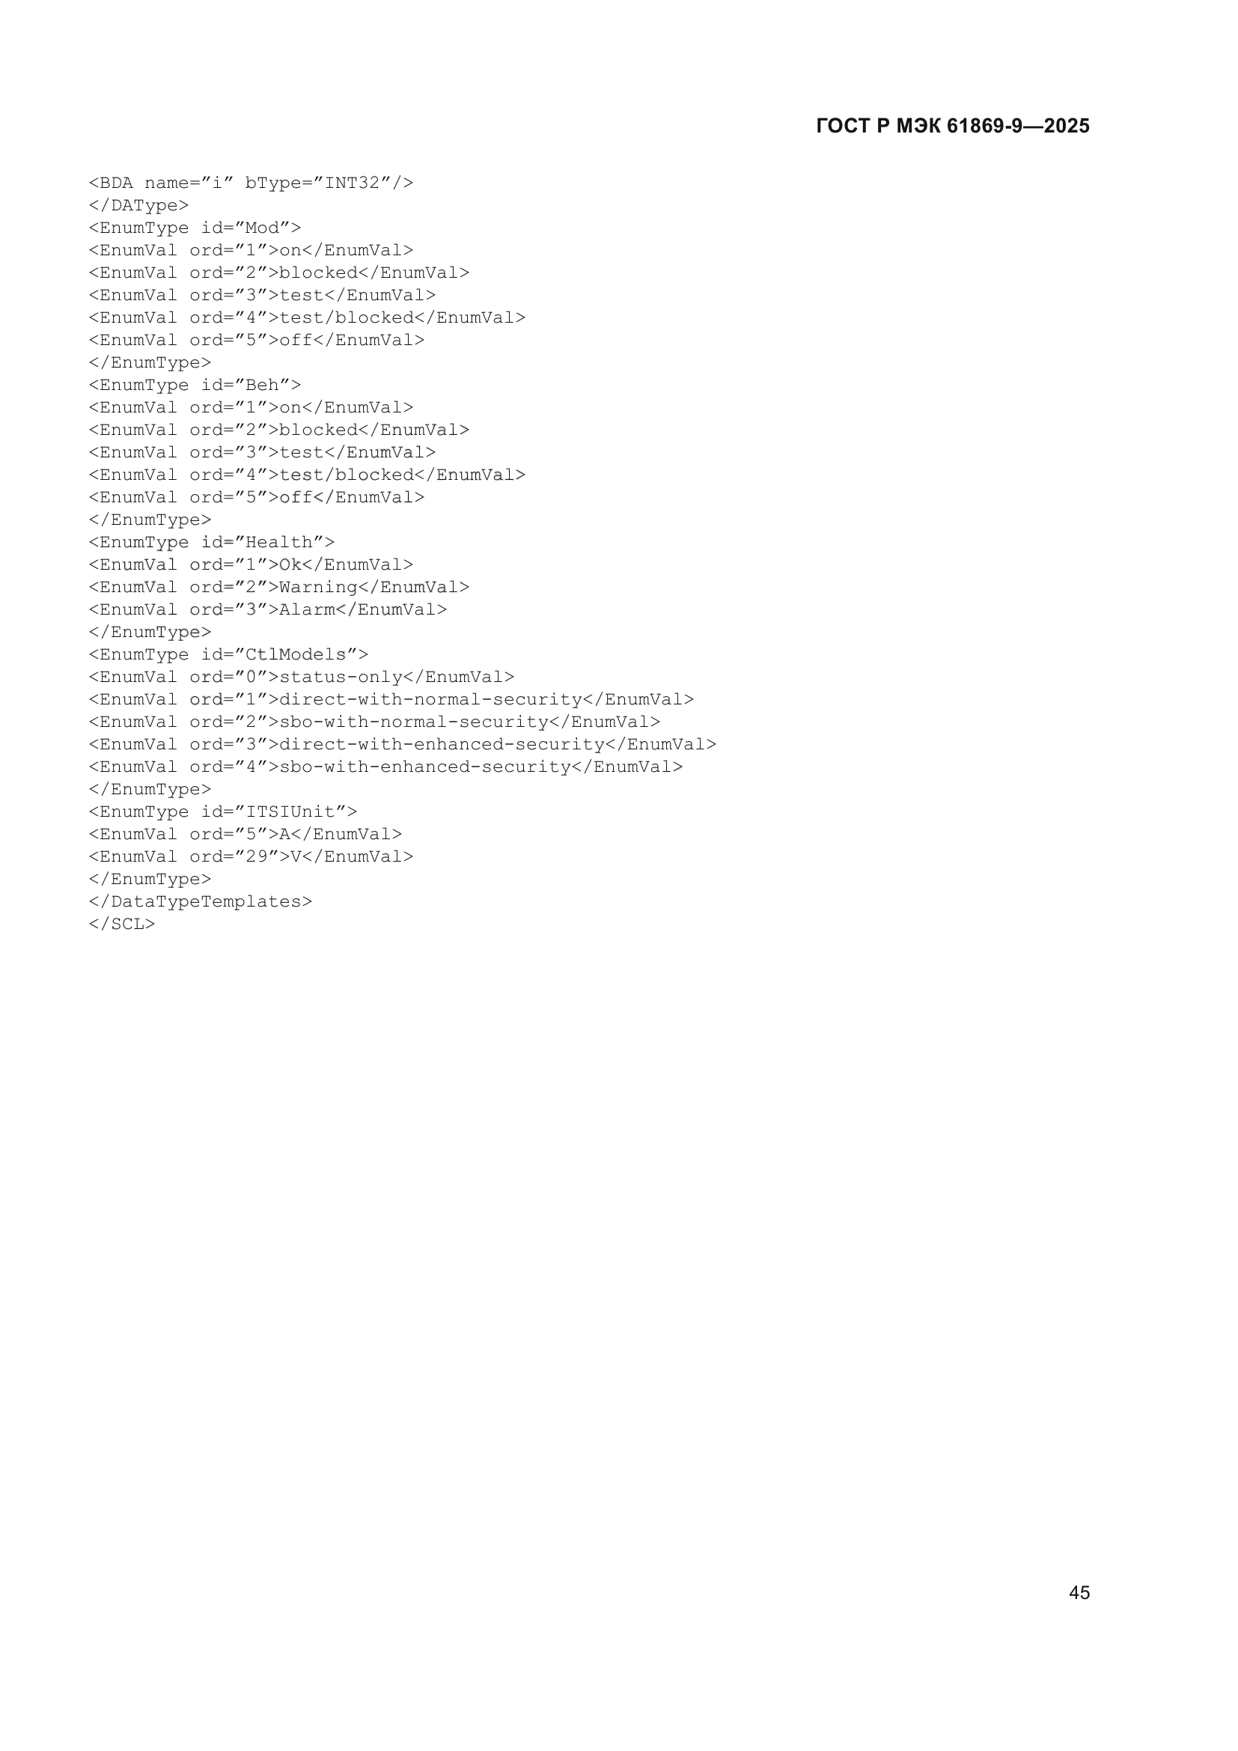Viewport: 1238px width, 1751px height.
Task: Click the direct-with-enhanced-security line
Action: coord(403,744)
